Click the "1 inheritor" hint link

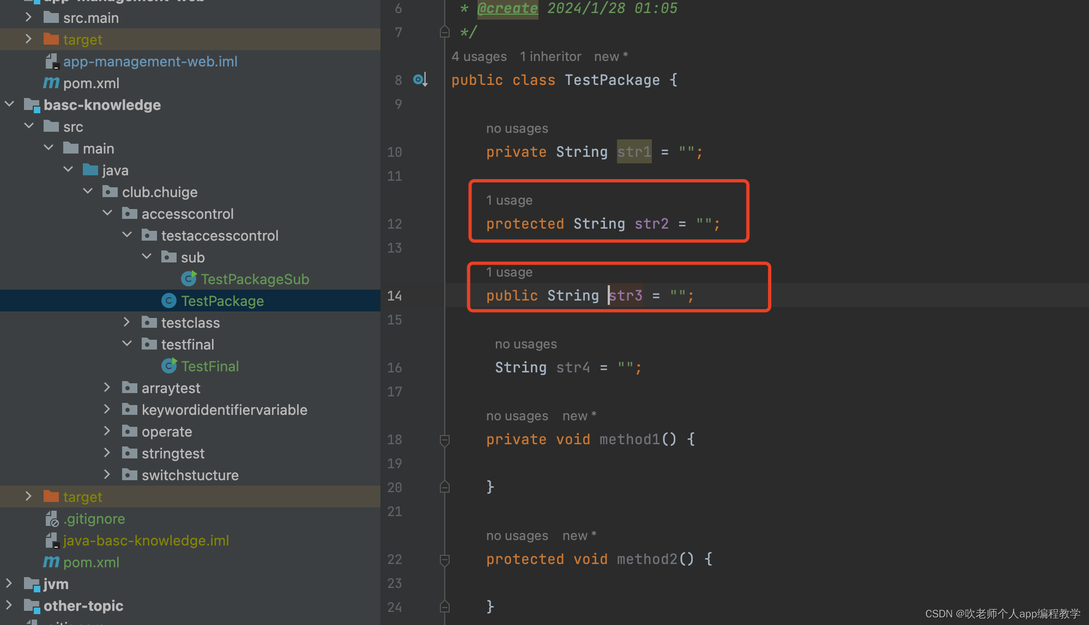point(550,56)
